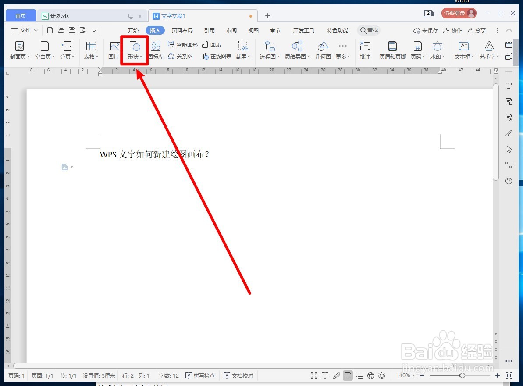Insert WordArt (艺术字)
Image resolution: width=523 pixels, height=386 pixels.
pyautogui.click(x=489, y=50)
